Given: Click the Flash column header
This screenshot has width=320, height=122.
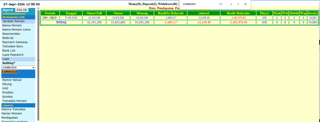Looking at the screenshot, I should [x=277, y=13].
